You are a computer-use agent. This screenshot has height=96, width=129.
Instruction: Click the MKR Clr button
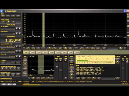71,59
